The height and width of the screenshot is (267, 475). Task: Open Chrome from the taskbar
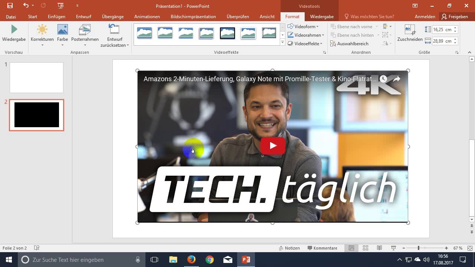[210, 260]
